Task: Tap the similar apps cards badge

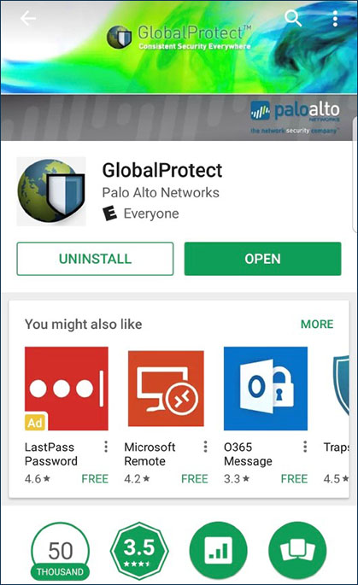Action: [297, 550]
